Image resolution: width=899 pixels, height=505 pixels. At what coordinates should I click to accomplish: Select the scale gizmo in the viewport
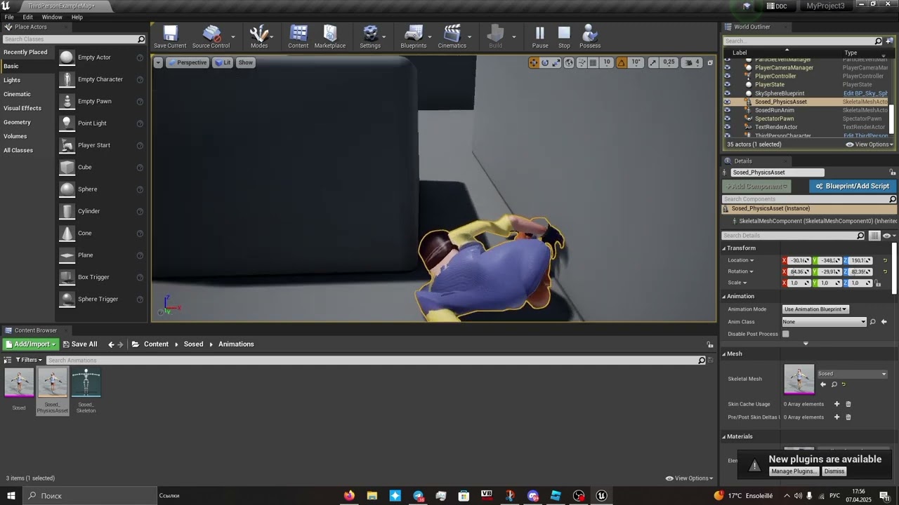556,62
